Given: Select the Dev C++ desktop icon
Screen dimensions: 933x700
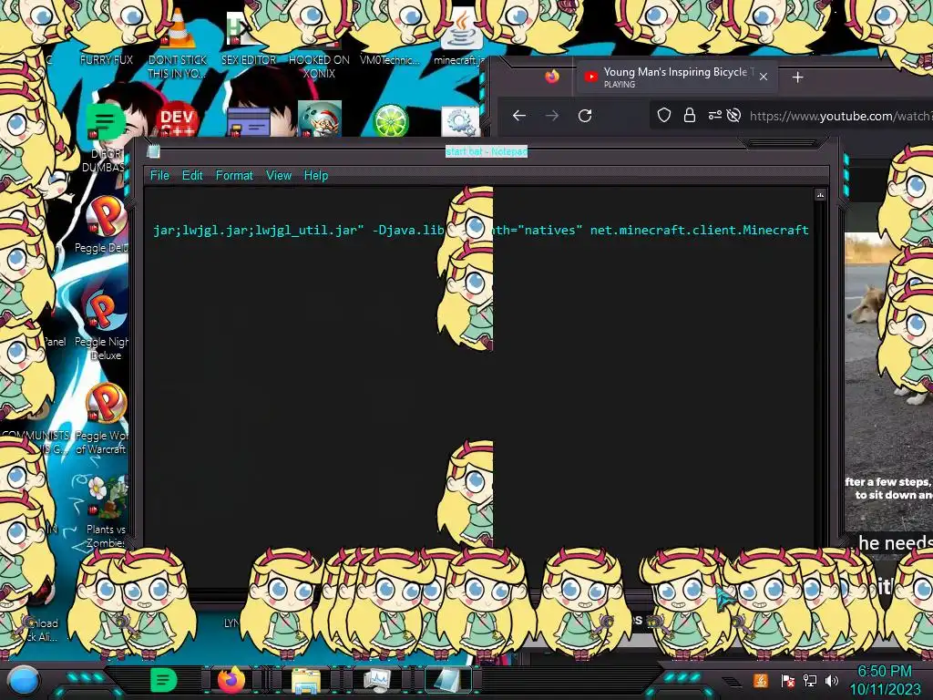Looking at the screenshot, I should pyautogui.click(x=177, y=121).
